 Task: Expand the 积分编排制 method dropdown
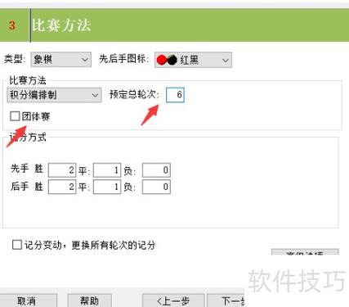pyautogui.click(x=54, y=95)
